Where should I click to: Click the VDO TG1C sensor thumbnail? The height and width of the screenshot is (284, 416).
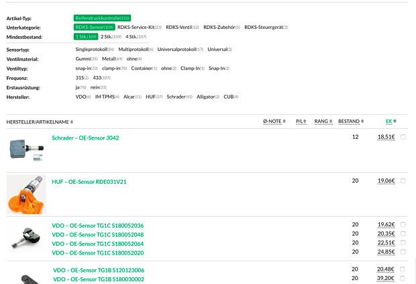pos(26,238)
